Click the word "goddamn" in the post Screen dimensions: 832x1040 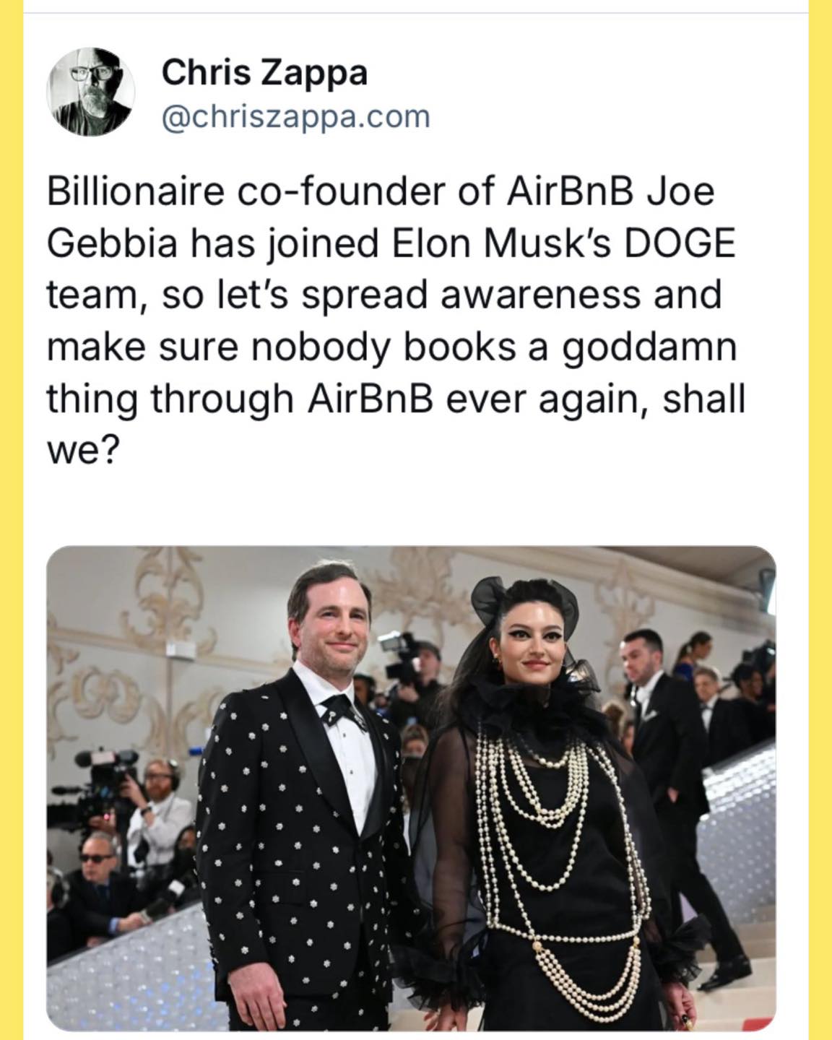[648, 348]
